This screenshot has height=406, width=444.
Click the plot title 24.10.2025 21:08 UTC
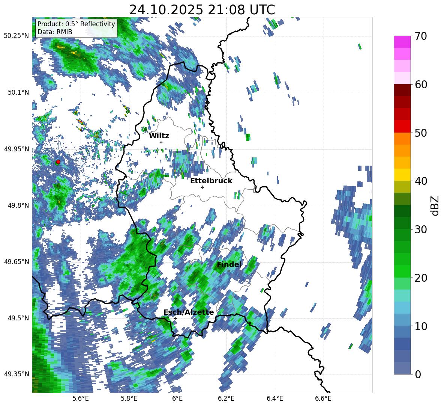point(202,10)
